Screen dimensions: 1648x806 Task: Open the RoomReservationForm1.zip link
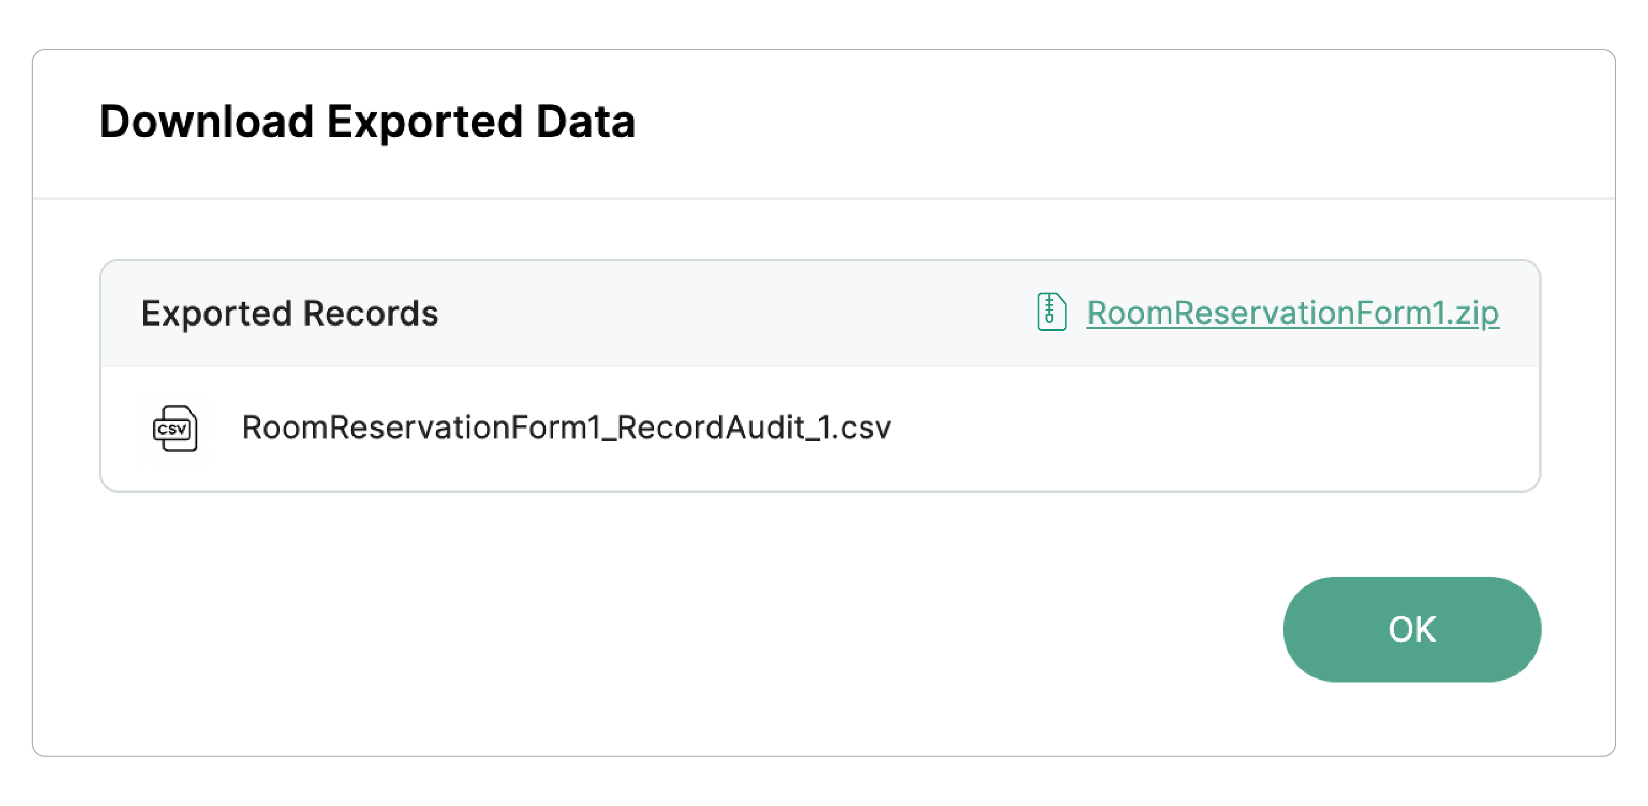[1292, 313]
